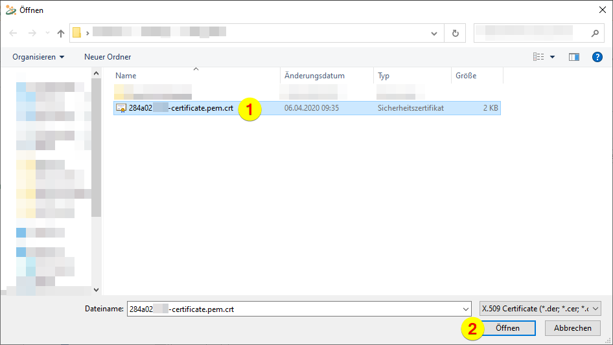Click the Up one folder arrow

click(x=61, y=33)
